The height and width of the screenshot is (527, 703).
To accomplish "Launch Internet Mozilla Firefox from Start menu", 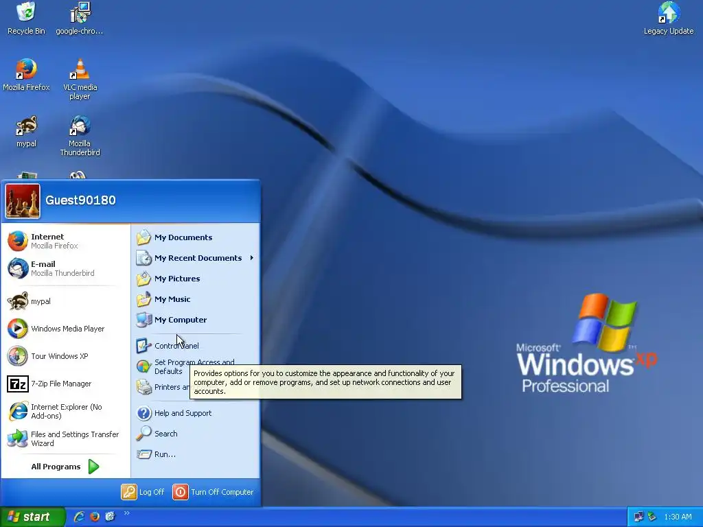I will click(x=65, y=241).
